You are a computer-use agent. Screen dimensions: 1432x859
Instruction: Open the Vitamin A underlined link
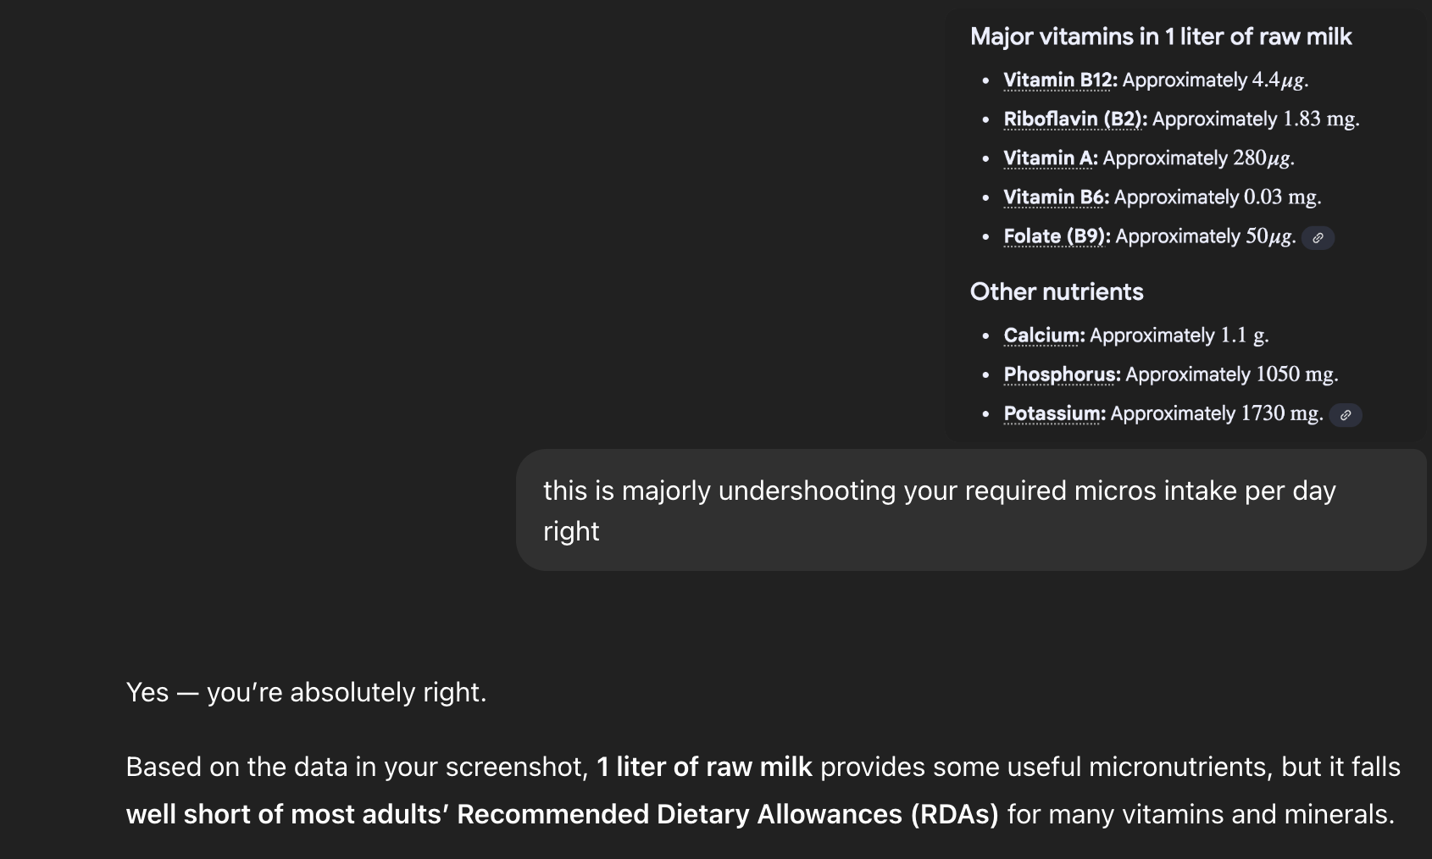1049,158
